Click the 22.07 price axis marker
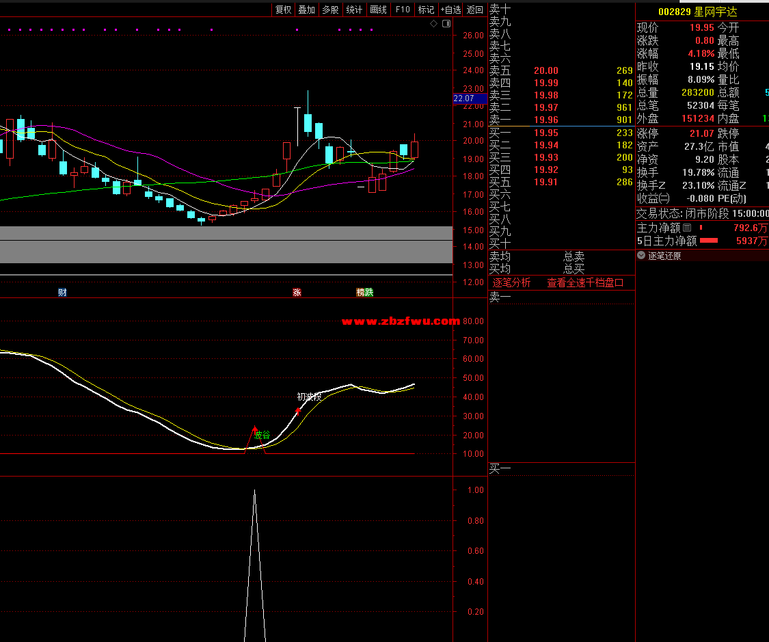Viewport: 769px width, 642px height. 470,98
